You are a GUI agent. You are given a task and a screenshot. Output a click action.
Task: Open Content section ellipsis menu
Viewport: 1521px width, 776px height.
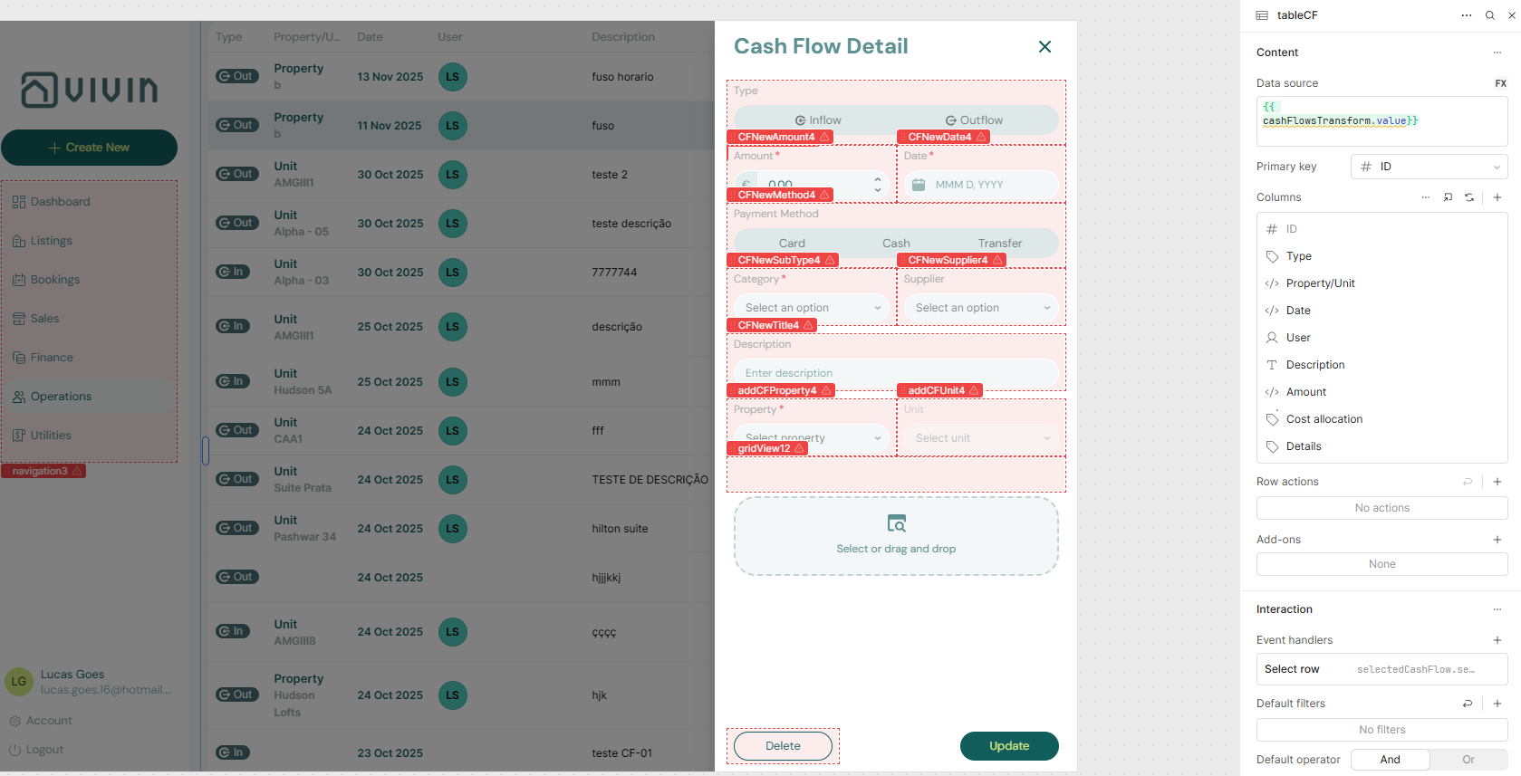(1497, 53)
